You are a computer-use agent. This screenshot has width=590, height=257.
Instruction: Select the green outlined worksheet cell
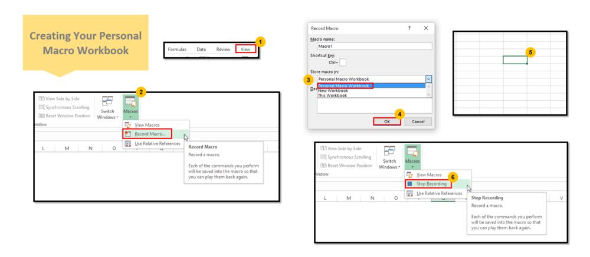(514, 60)
